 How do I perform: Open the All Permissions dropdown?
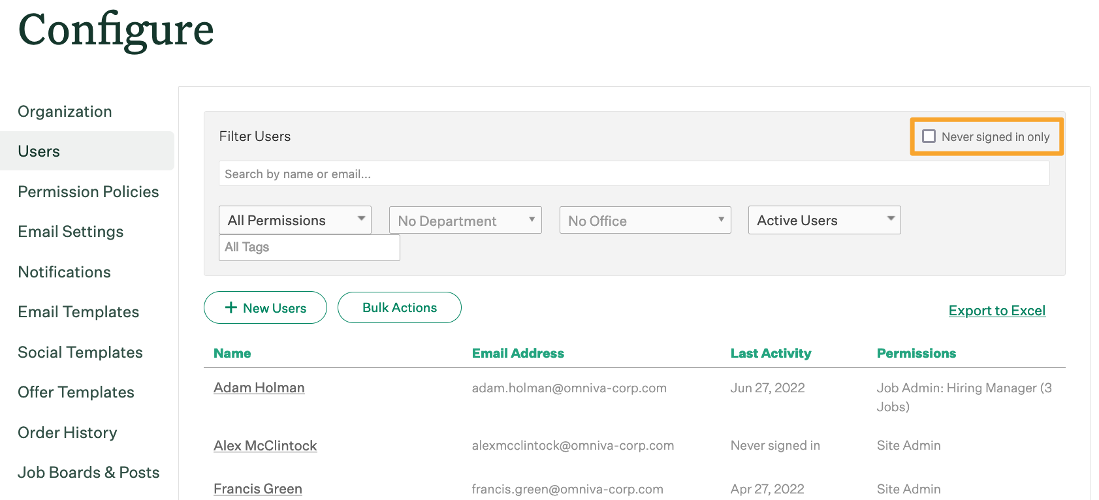295,221
